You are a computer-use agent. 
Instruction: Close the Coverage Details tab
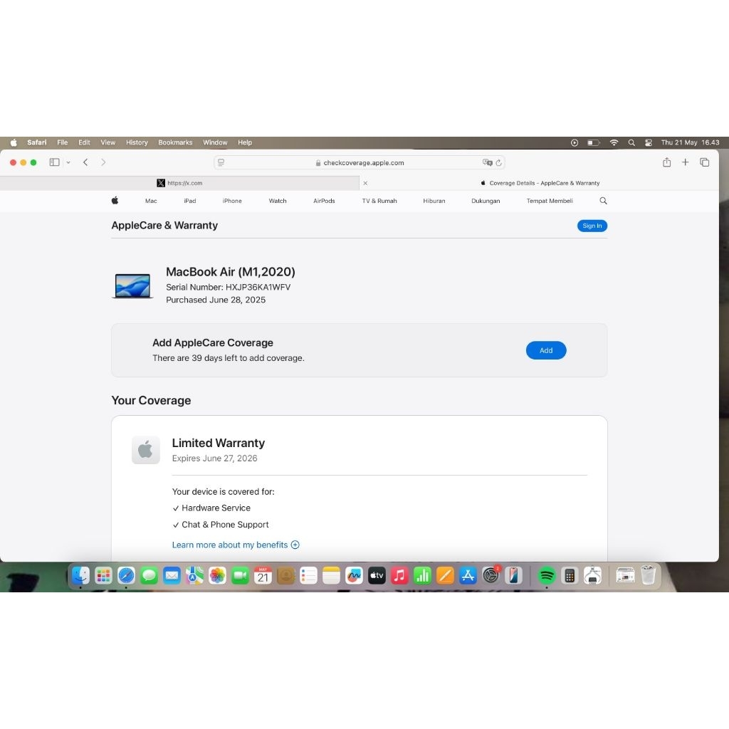(x=365, y=183)
